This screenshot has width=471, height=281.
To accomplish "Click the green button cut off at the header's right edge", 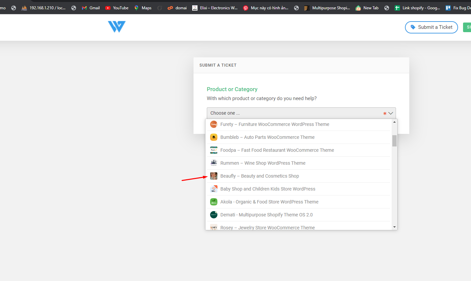I will pos(467,27).
